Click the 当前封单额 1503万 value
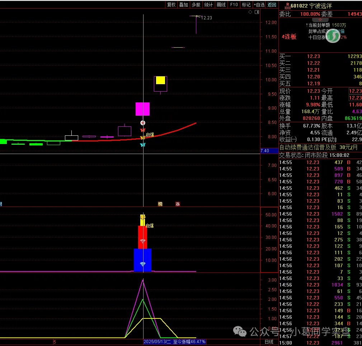This screenshot has width=362, height=346. tap(339, 25)
